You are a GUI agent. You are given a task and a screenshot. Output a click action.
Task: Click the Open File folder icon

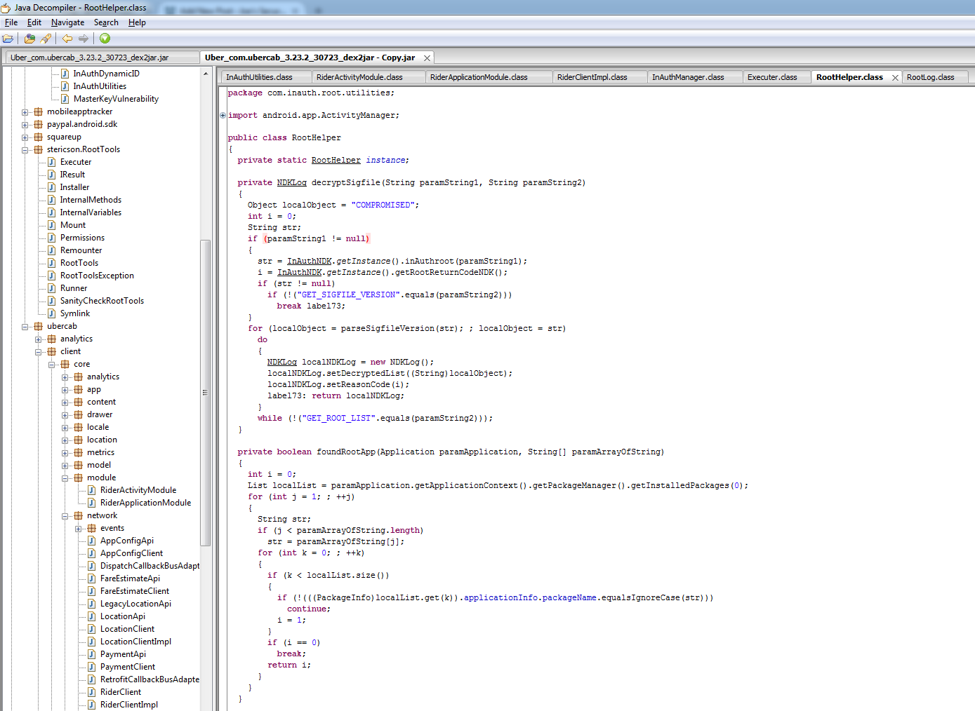(8, 39)
